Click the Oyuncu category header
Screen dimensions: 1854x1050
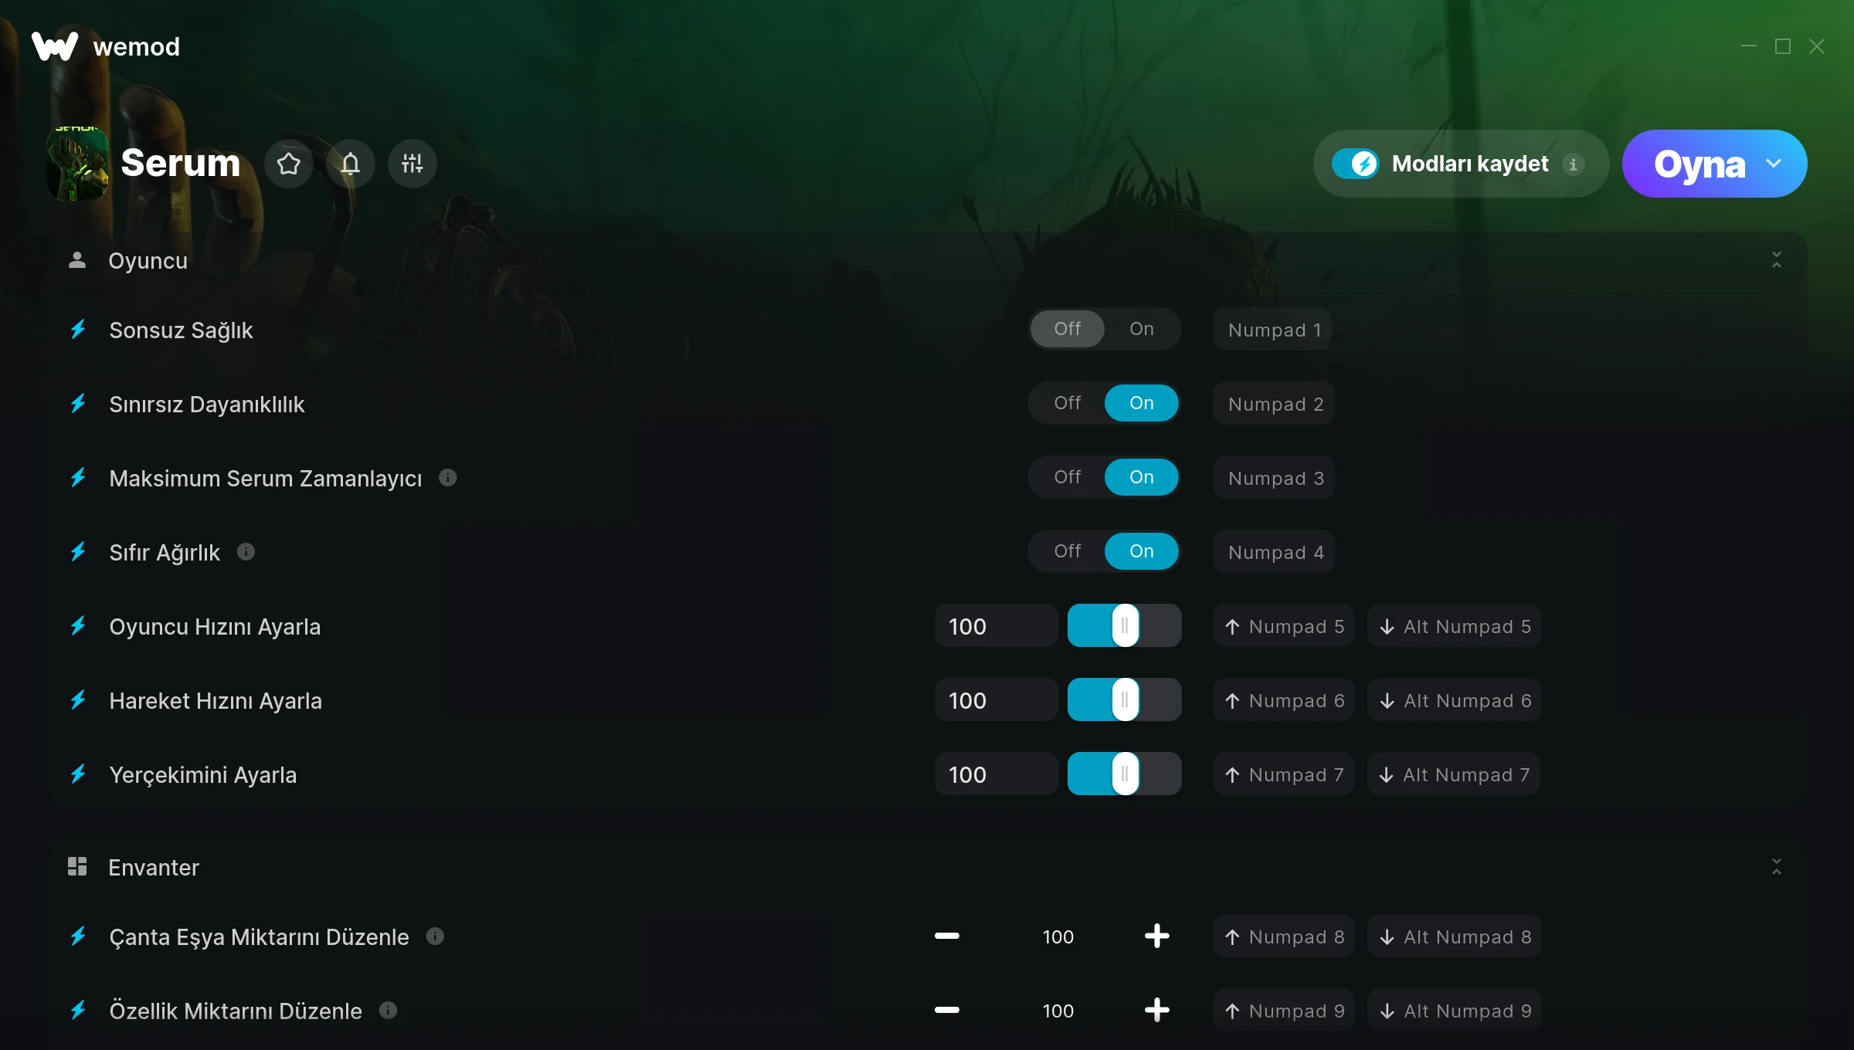pos(148,261)
